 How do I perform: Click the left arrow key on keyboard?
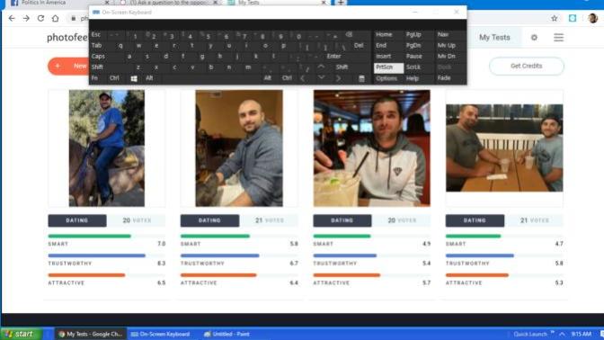[303, 78]
